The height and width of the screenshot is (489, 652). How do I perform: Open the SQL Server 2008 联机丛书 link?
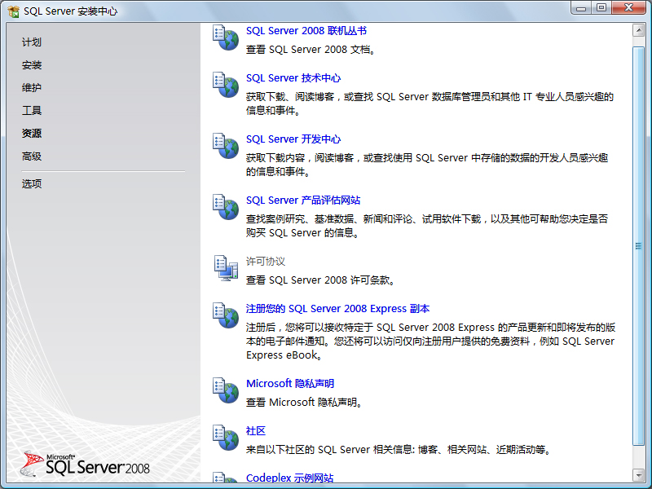(306, 31)
